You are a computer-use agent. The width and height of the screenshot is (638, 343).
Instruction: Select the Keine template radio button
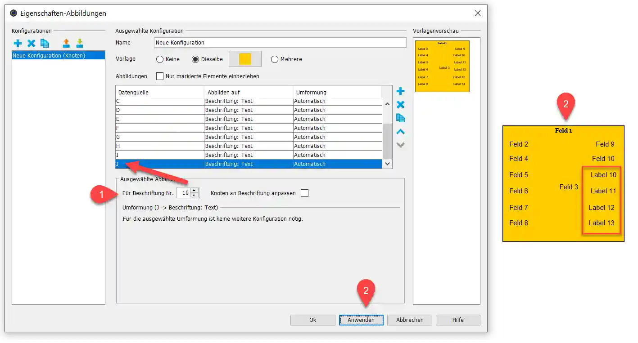159,59
